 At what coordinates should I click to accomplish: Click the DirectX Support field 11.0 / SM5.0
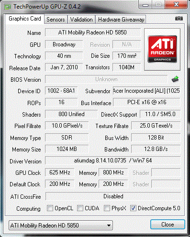click(160, 114)
